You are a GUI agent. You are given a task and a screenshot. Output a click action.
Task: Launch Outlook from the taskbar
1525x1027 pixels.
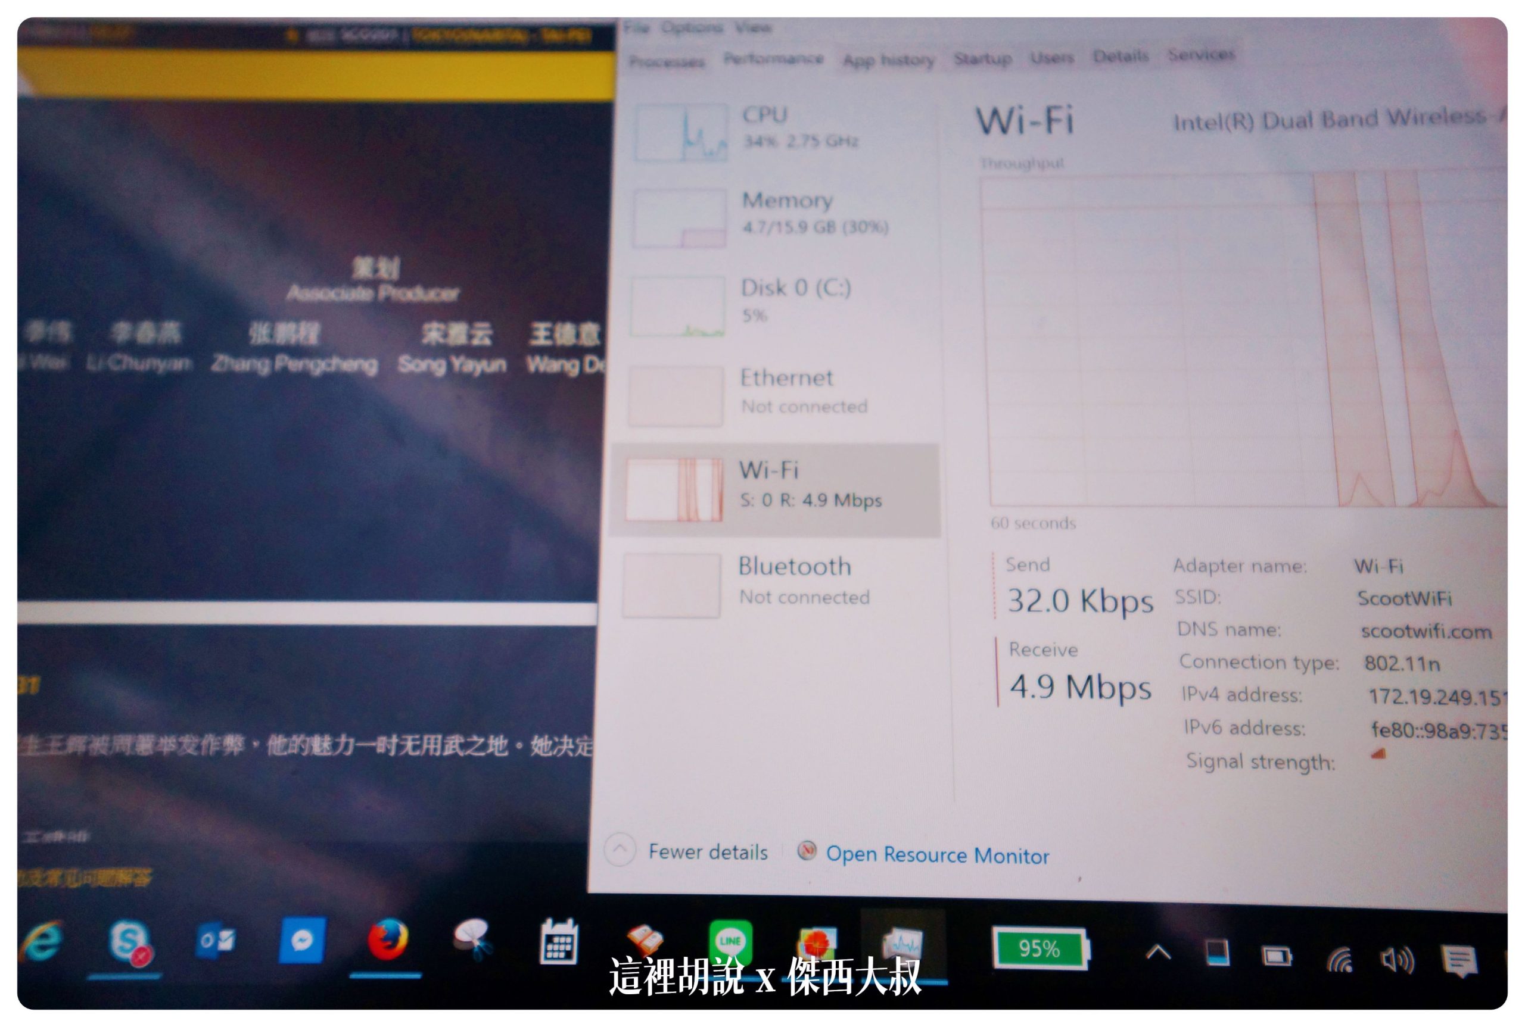click(x=216, y=941)
